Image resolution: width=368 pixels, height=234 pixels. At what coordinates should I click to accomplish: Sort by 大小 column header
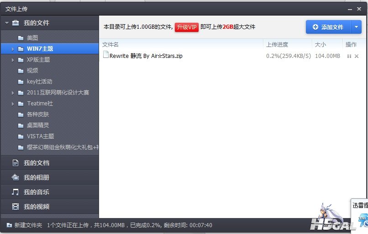coord(320,44)
